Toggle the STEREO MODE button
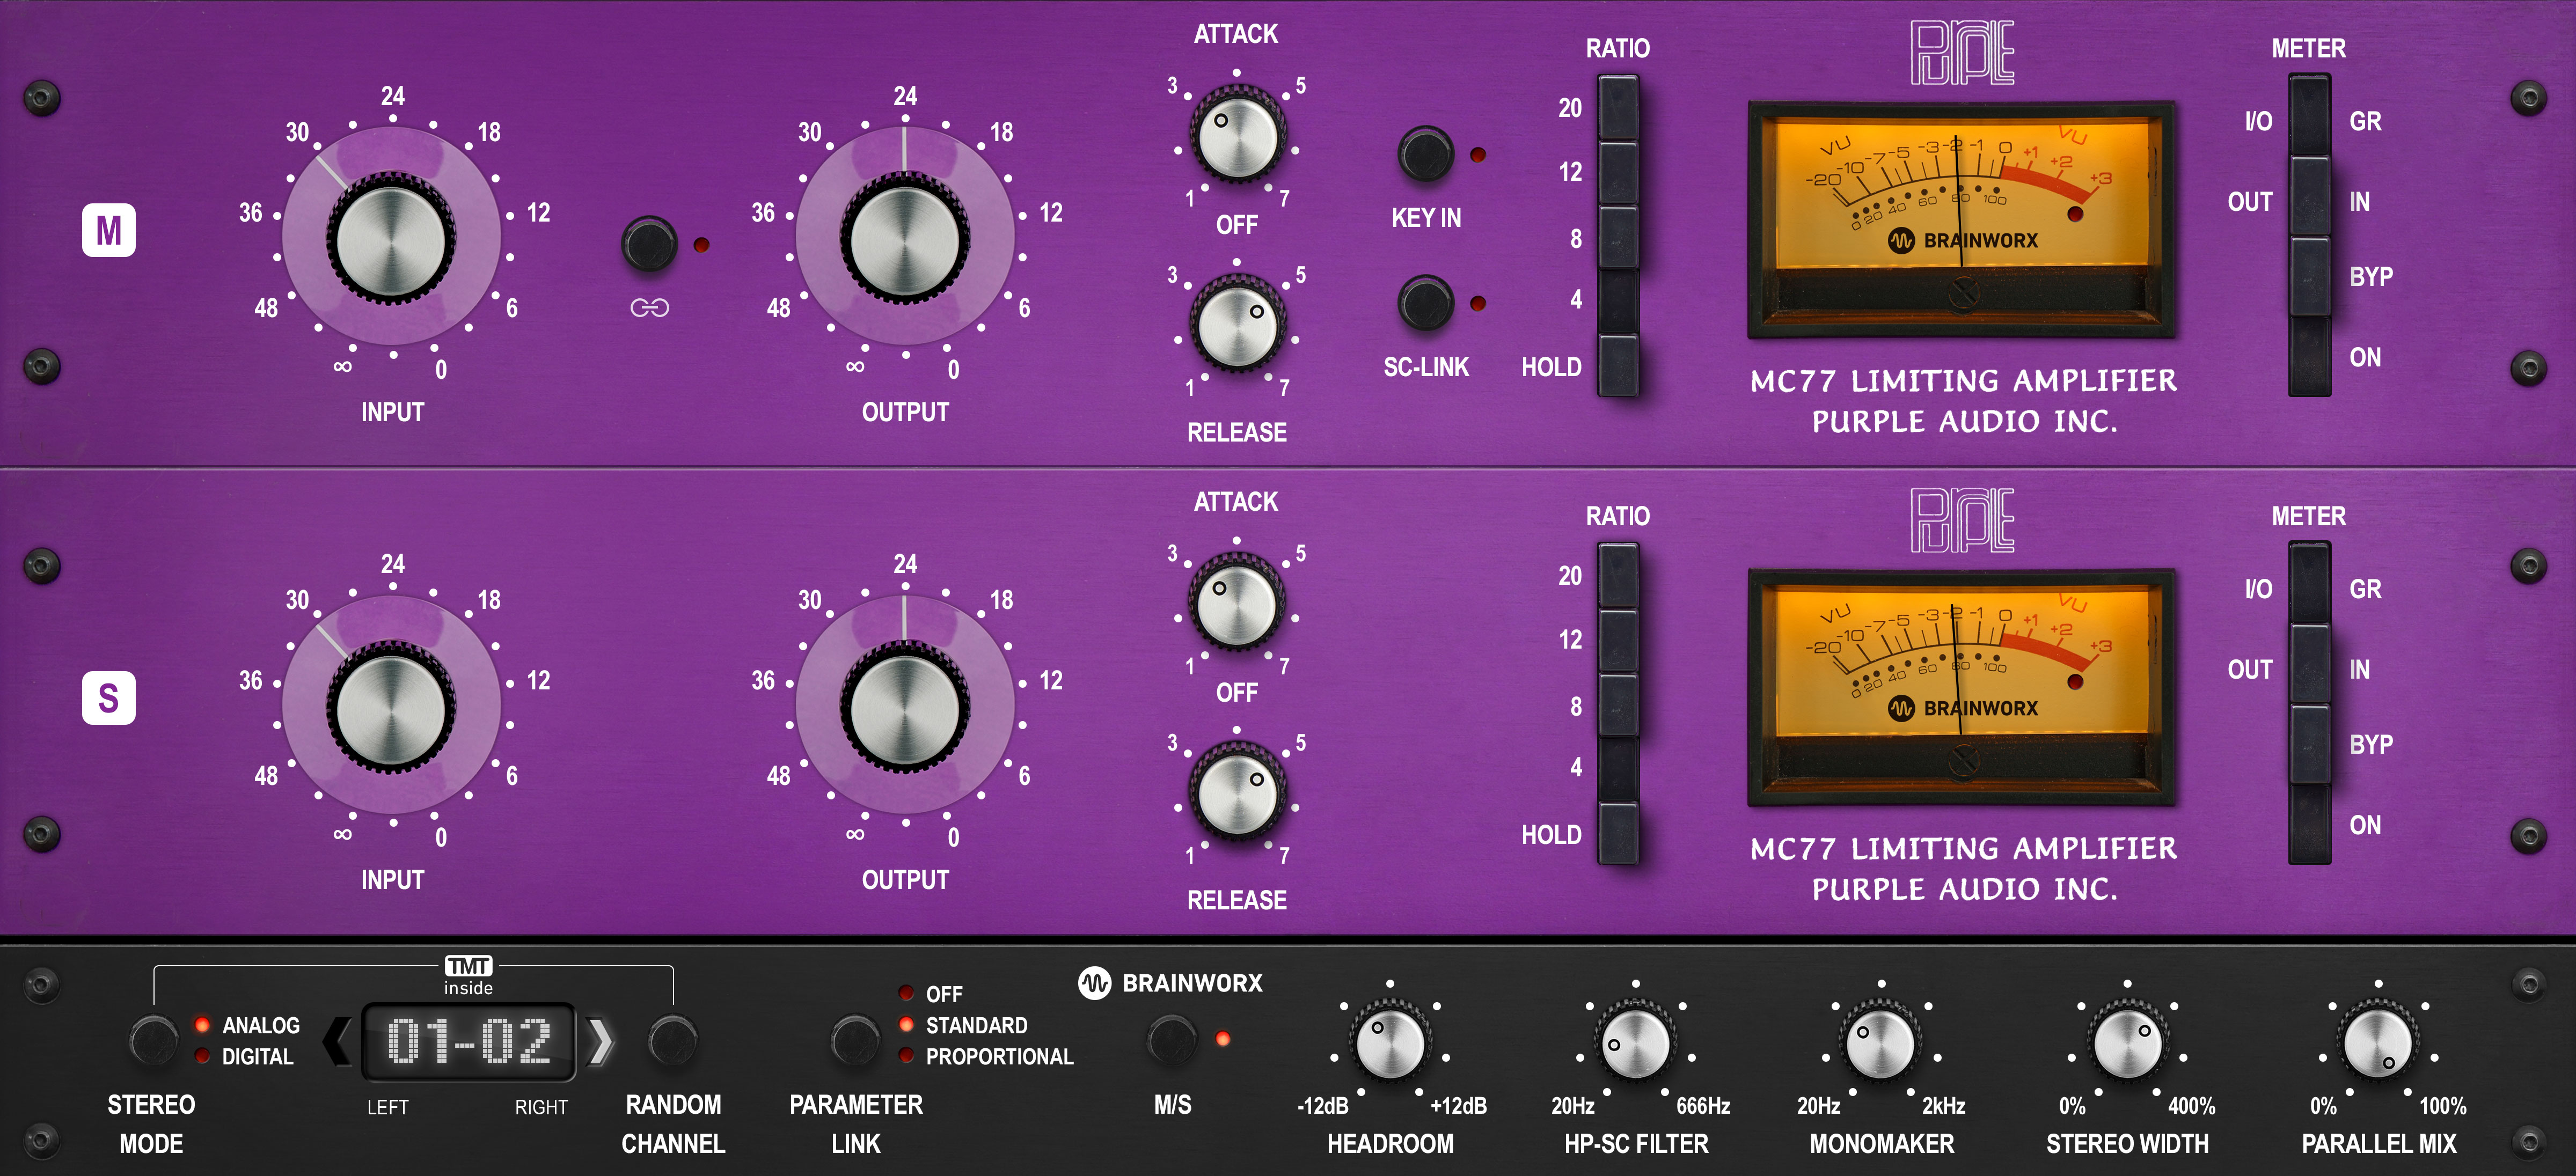The height and width of the screenshot is (1176, 2576). (153, 1041)
